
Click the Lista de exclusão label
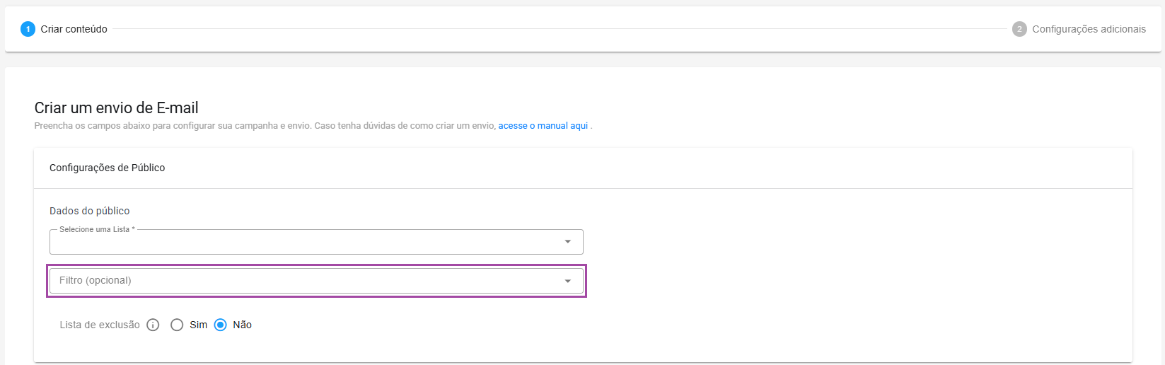100,325
